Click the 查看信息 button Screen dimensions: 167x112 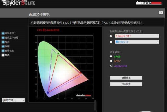click(x=126, y=78)
